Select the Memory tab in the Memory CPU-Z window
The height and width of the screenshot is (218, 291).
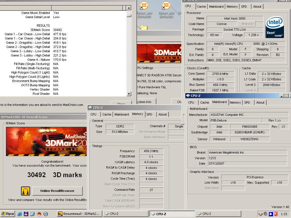[x=138, y=114]
